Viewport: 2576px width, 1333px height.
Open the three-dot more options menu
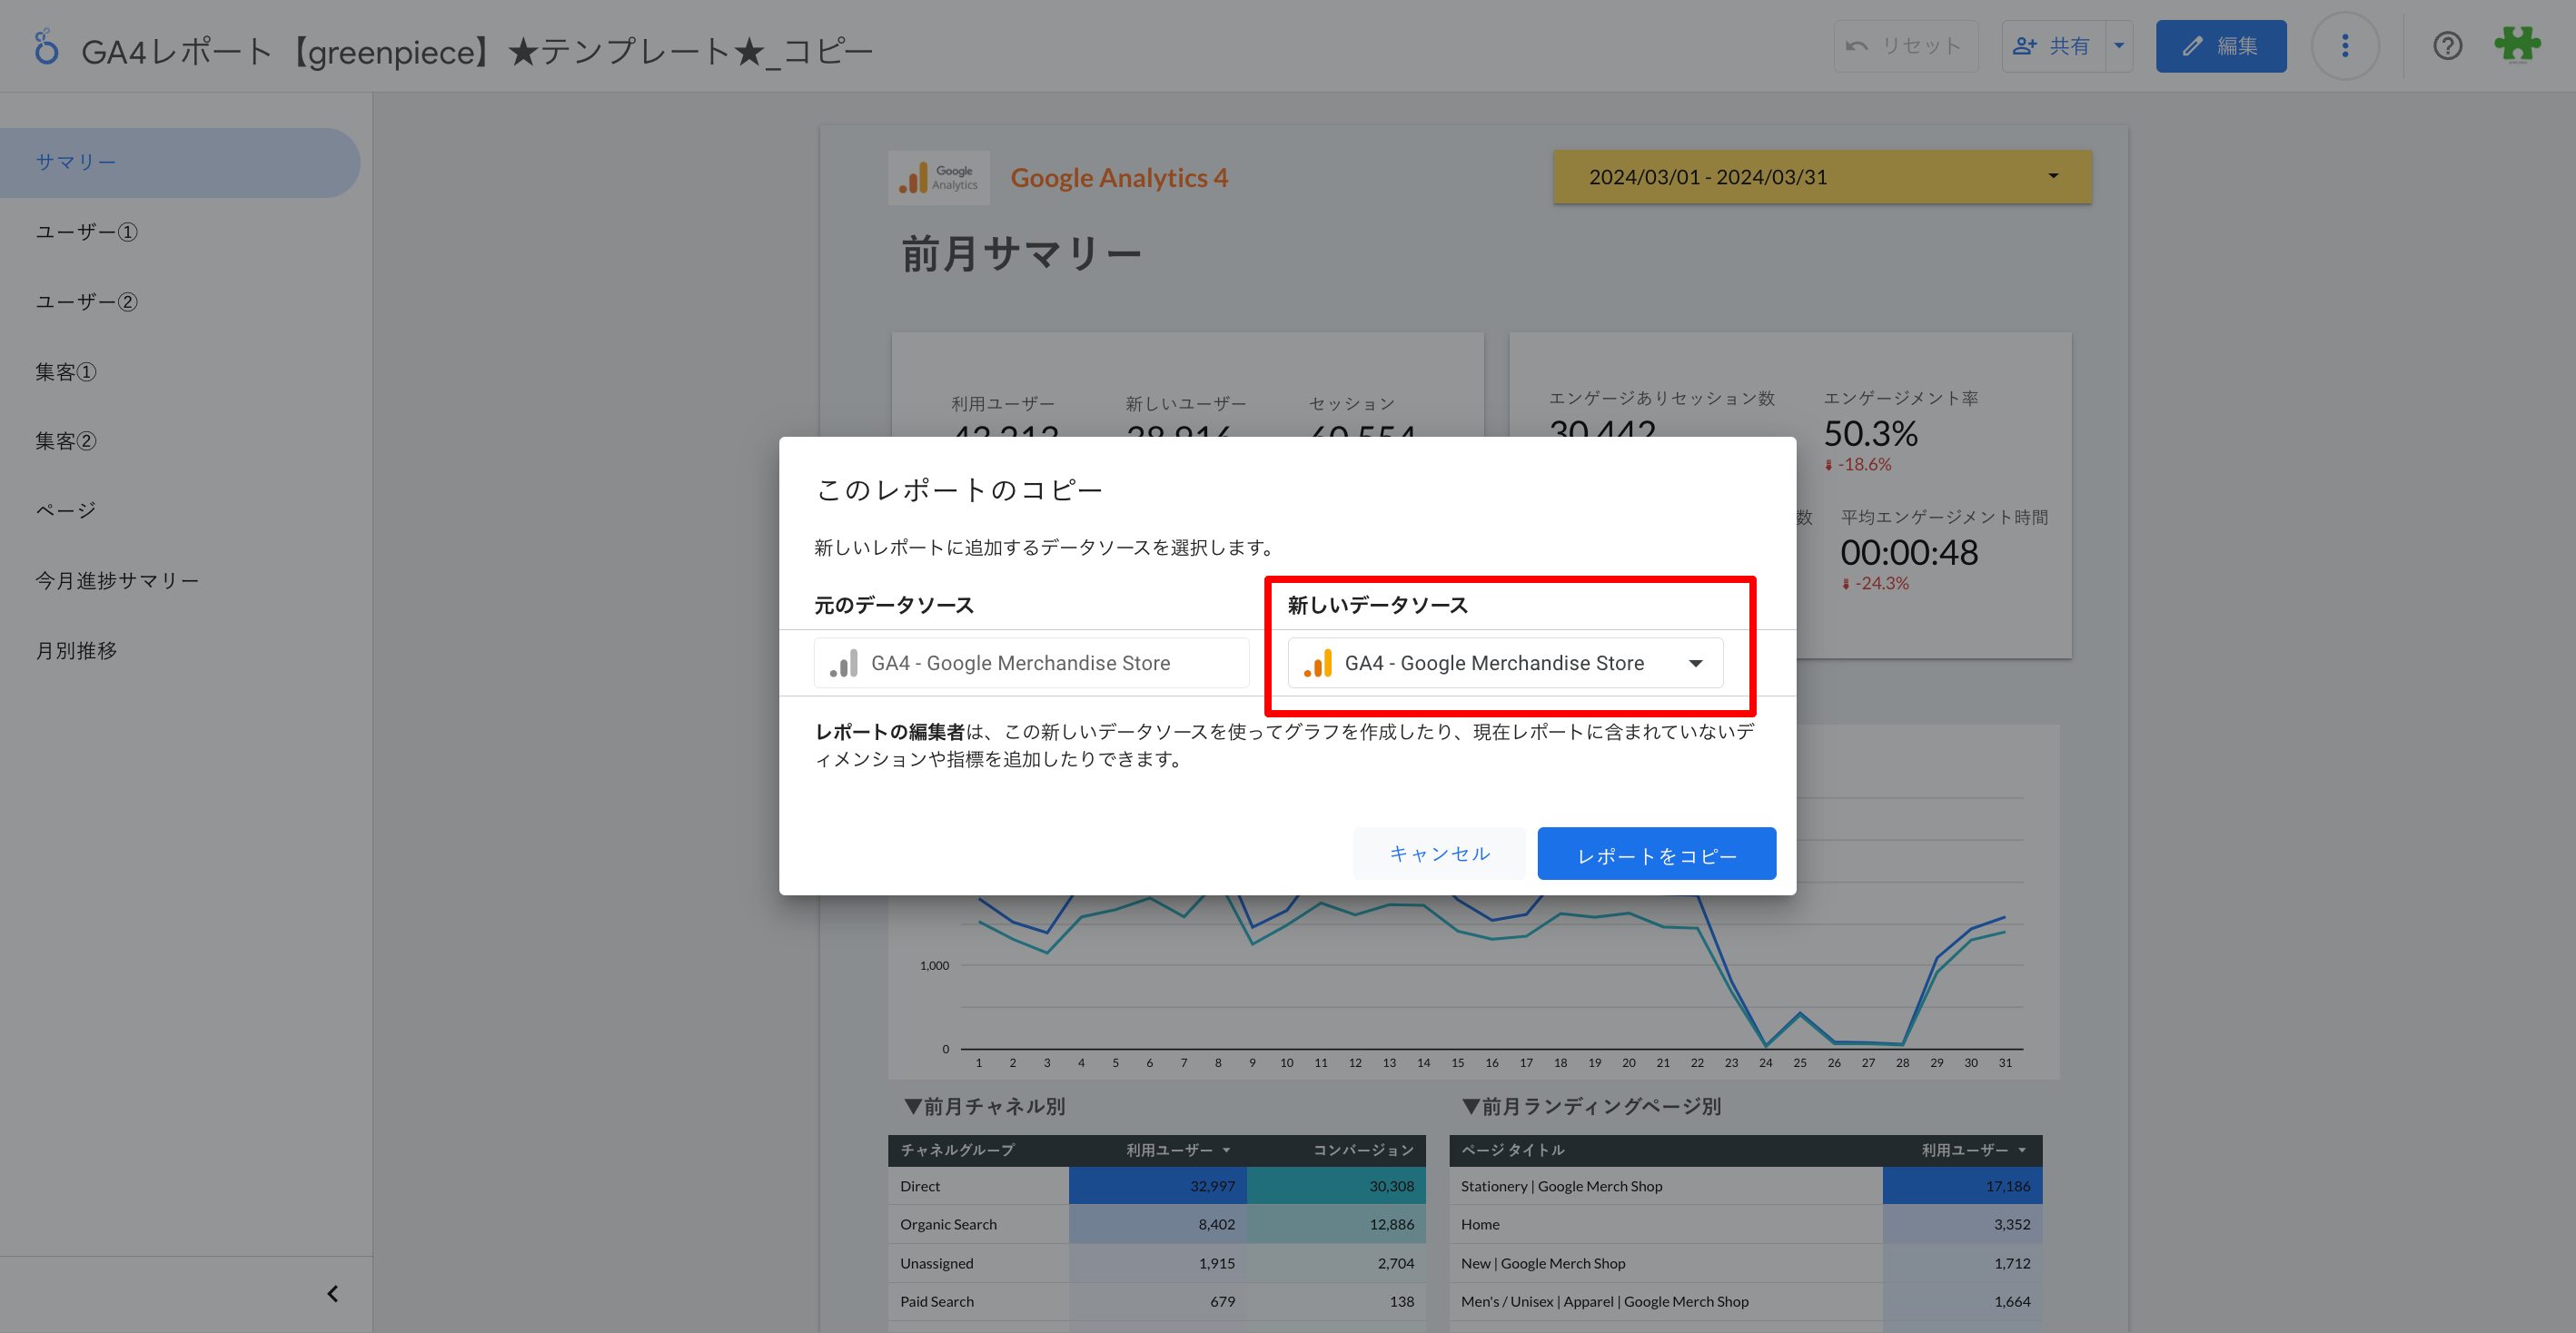(x=2345, y=46)
